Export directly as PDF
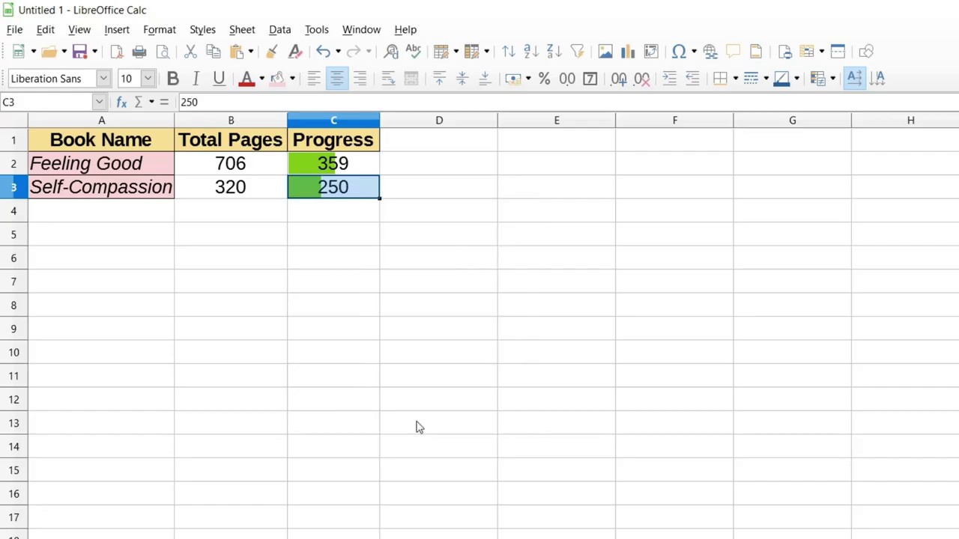The width and height of the screenshot is (959, 539). [x=116, y=52]
